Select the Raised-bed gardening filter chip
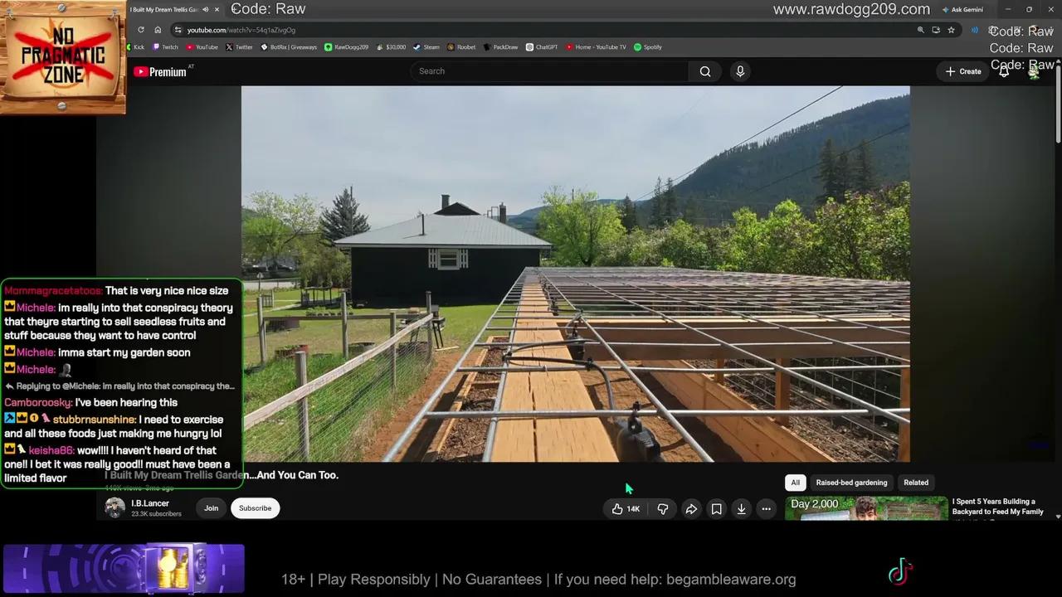The height and width of the screenshot is (597, 1062). [x=851, y=483]
